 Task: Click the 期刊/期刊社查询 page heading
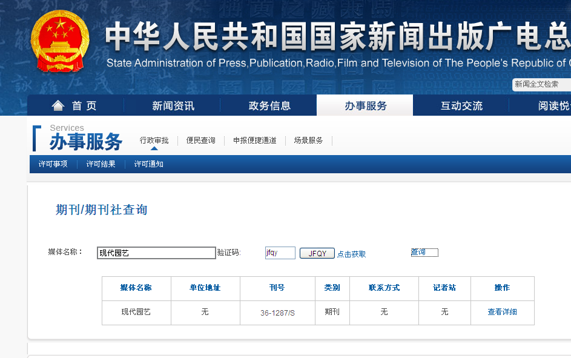point(102,210)
